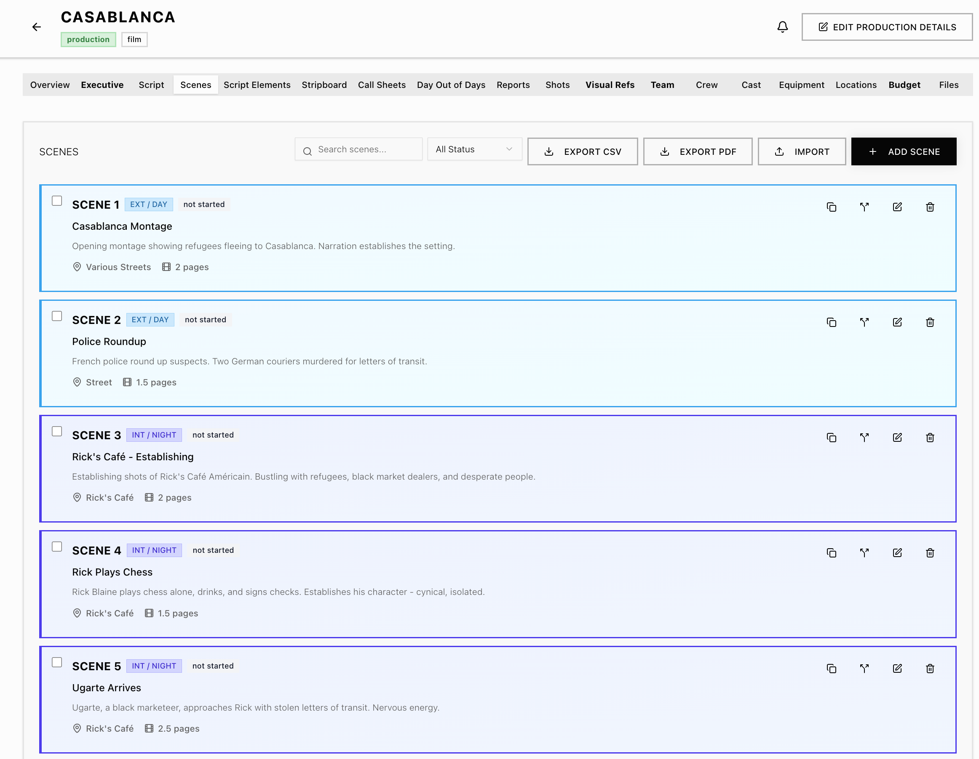Click the production status badge
This screenshot has height=759, width=979.
click(88, 40)
